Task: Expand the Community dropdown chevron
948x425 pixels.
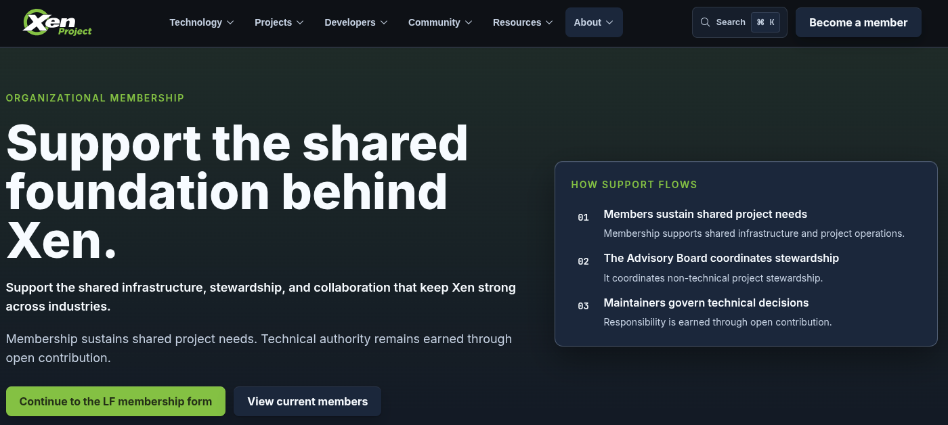Action: 469,22
